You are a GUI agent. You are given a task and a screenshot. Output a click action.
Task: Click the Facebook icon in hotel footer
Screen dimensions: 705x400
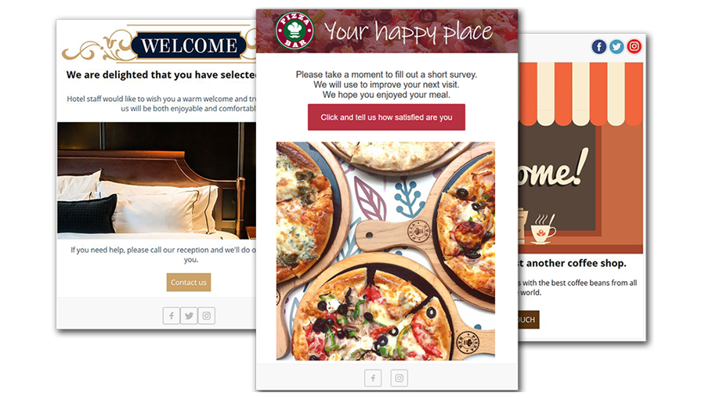tap(172, 315)
